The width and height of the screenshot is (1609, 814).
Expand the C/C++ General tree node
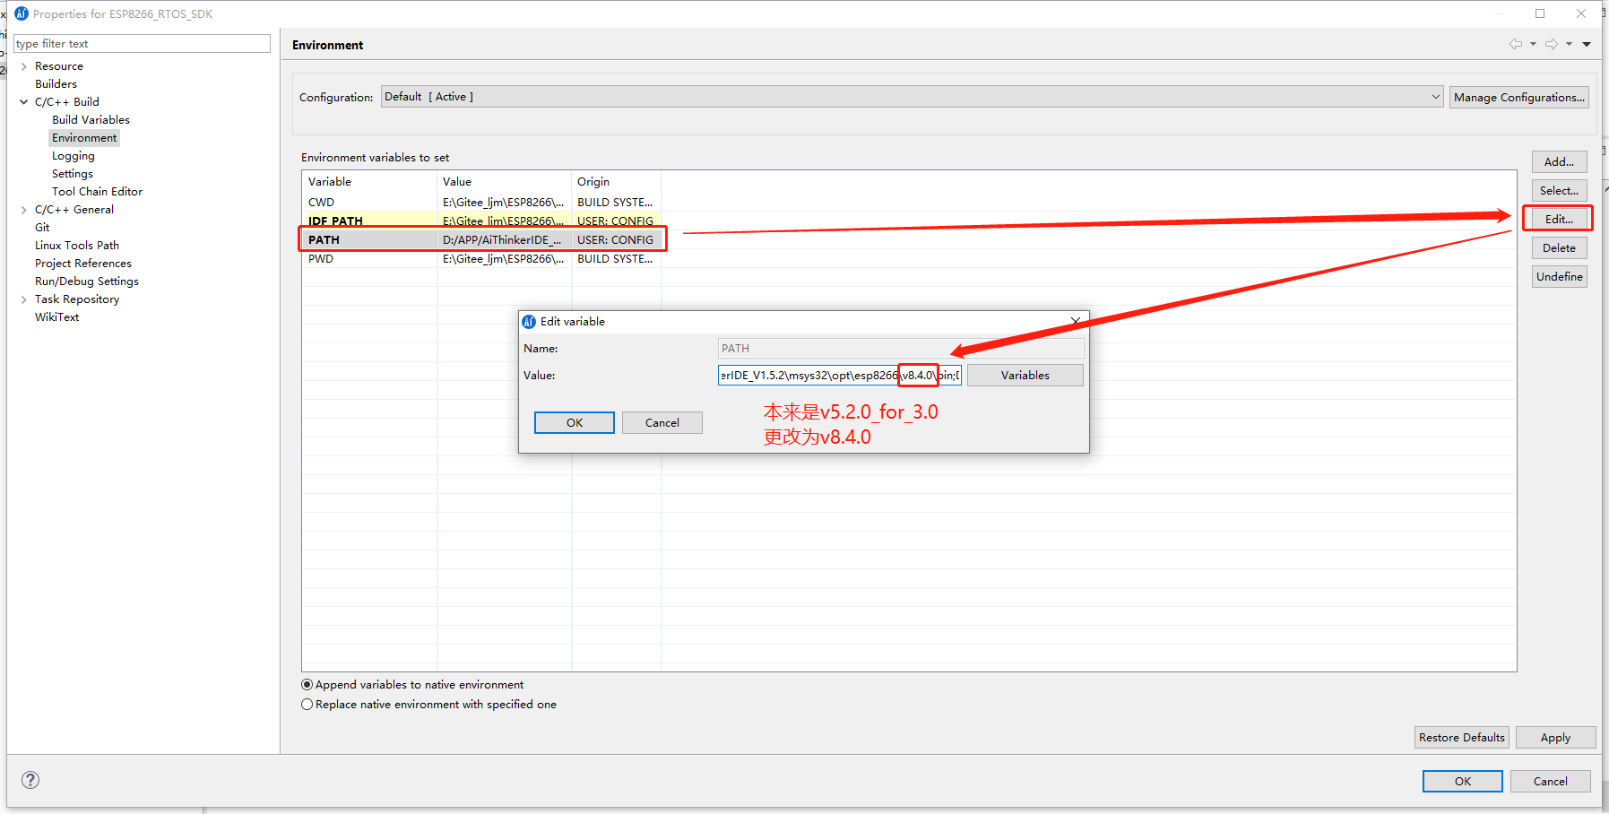pos(23,209)
